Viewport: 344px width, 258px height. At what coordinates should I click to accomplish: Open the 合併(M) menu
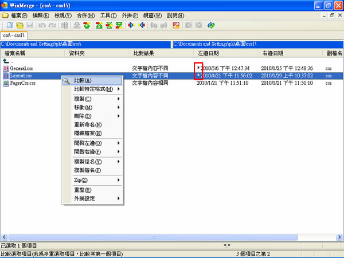click(x=86, y=15)
